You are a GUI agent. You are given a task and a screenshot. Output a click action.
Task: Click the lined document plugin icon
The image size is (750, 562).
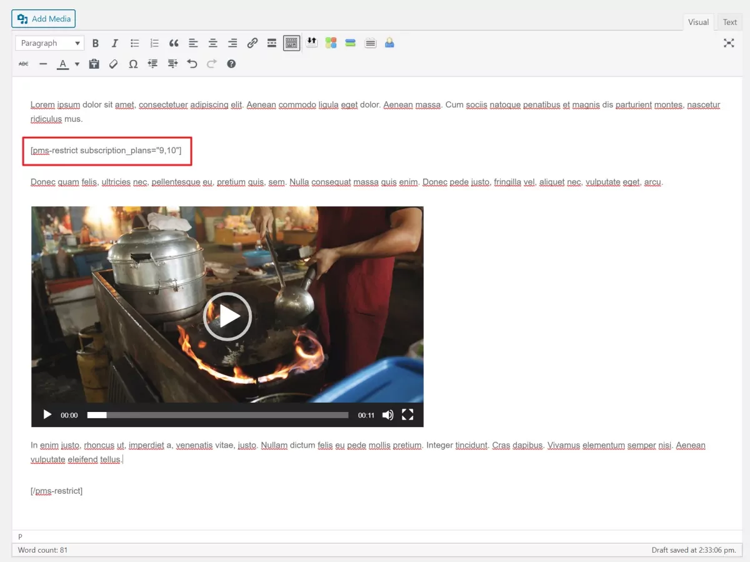pyautogui.click(x=371, y=43)
